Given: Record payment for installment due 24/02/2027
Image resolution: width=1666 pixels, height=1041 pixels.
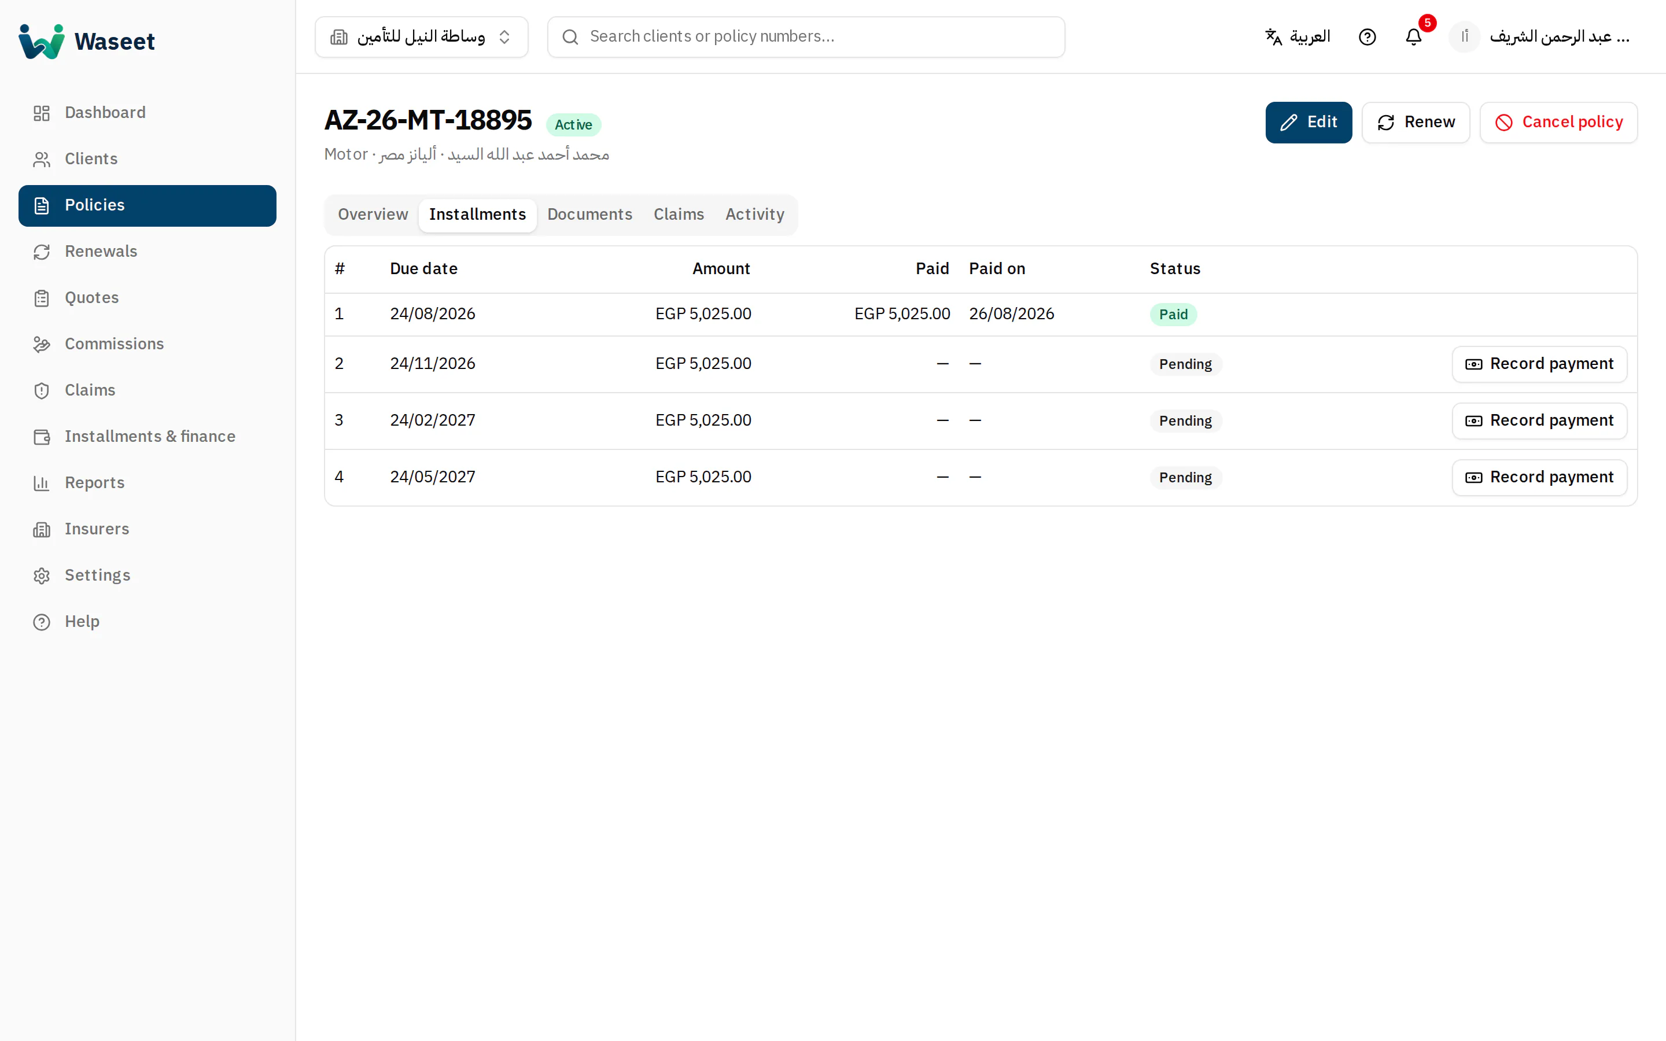Looking at the screenshot, I should [x=1539, y=420].
